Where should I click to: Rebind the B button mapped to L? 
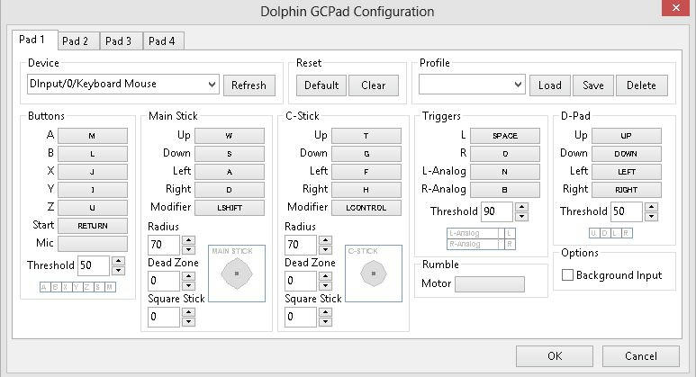pyautogui.click(x=93, y=154)
